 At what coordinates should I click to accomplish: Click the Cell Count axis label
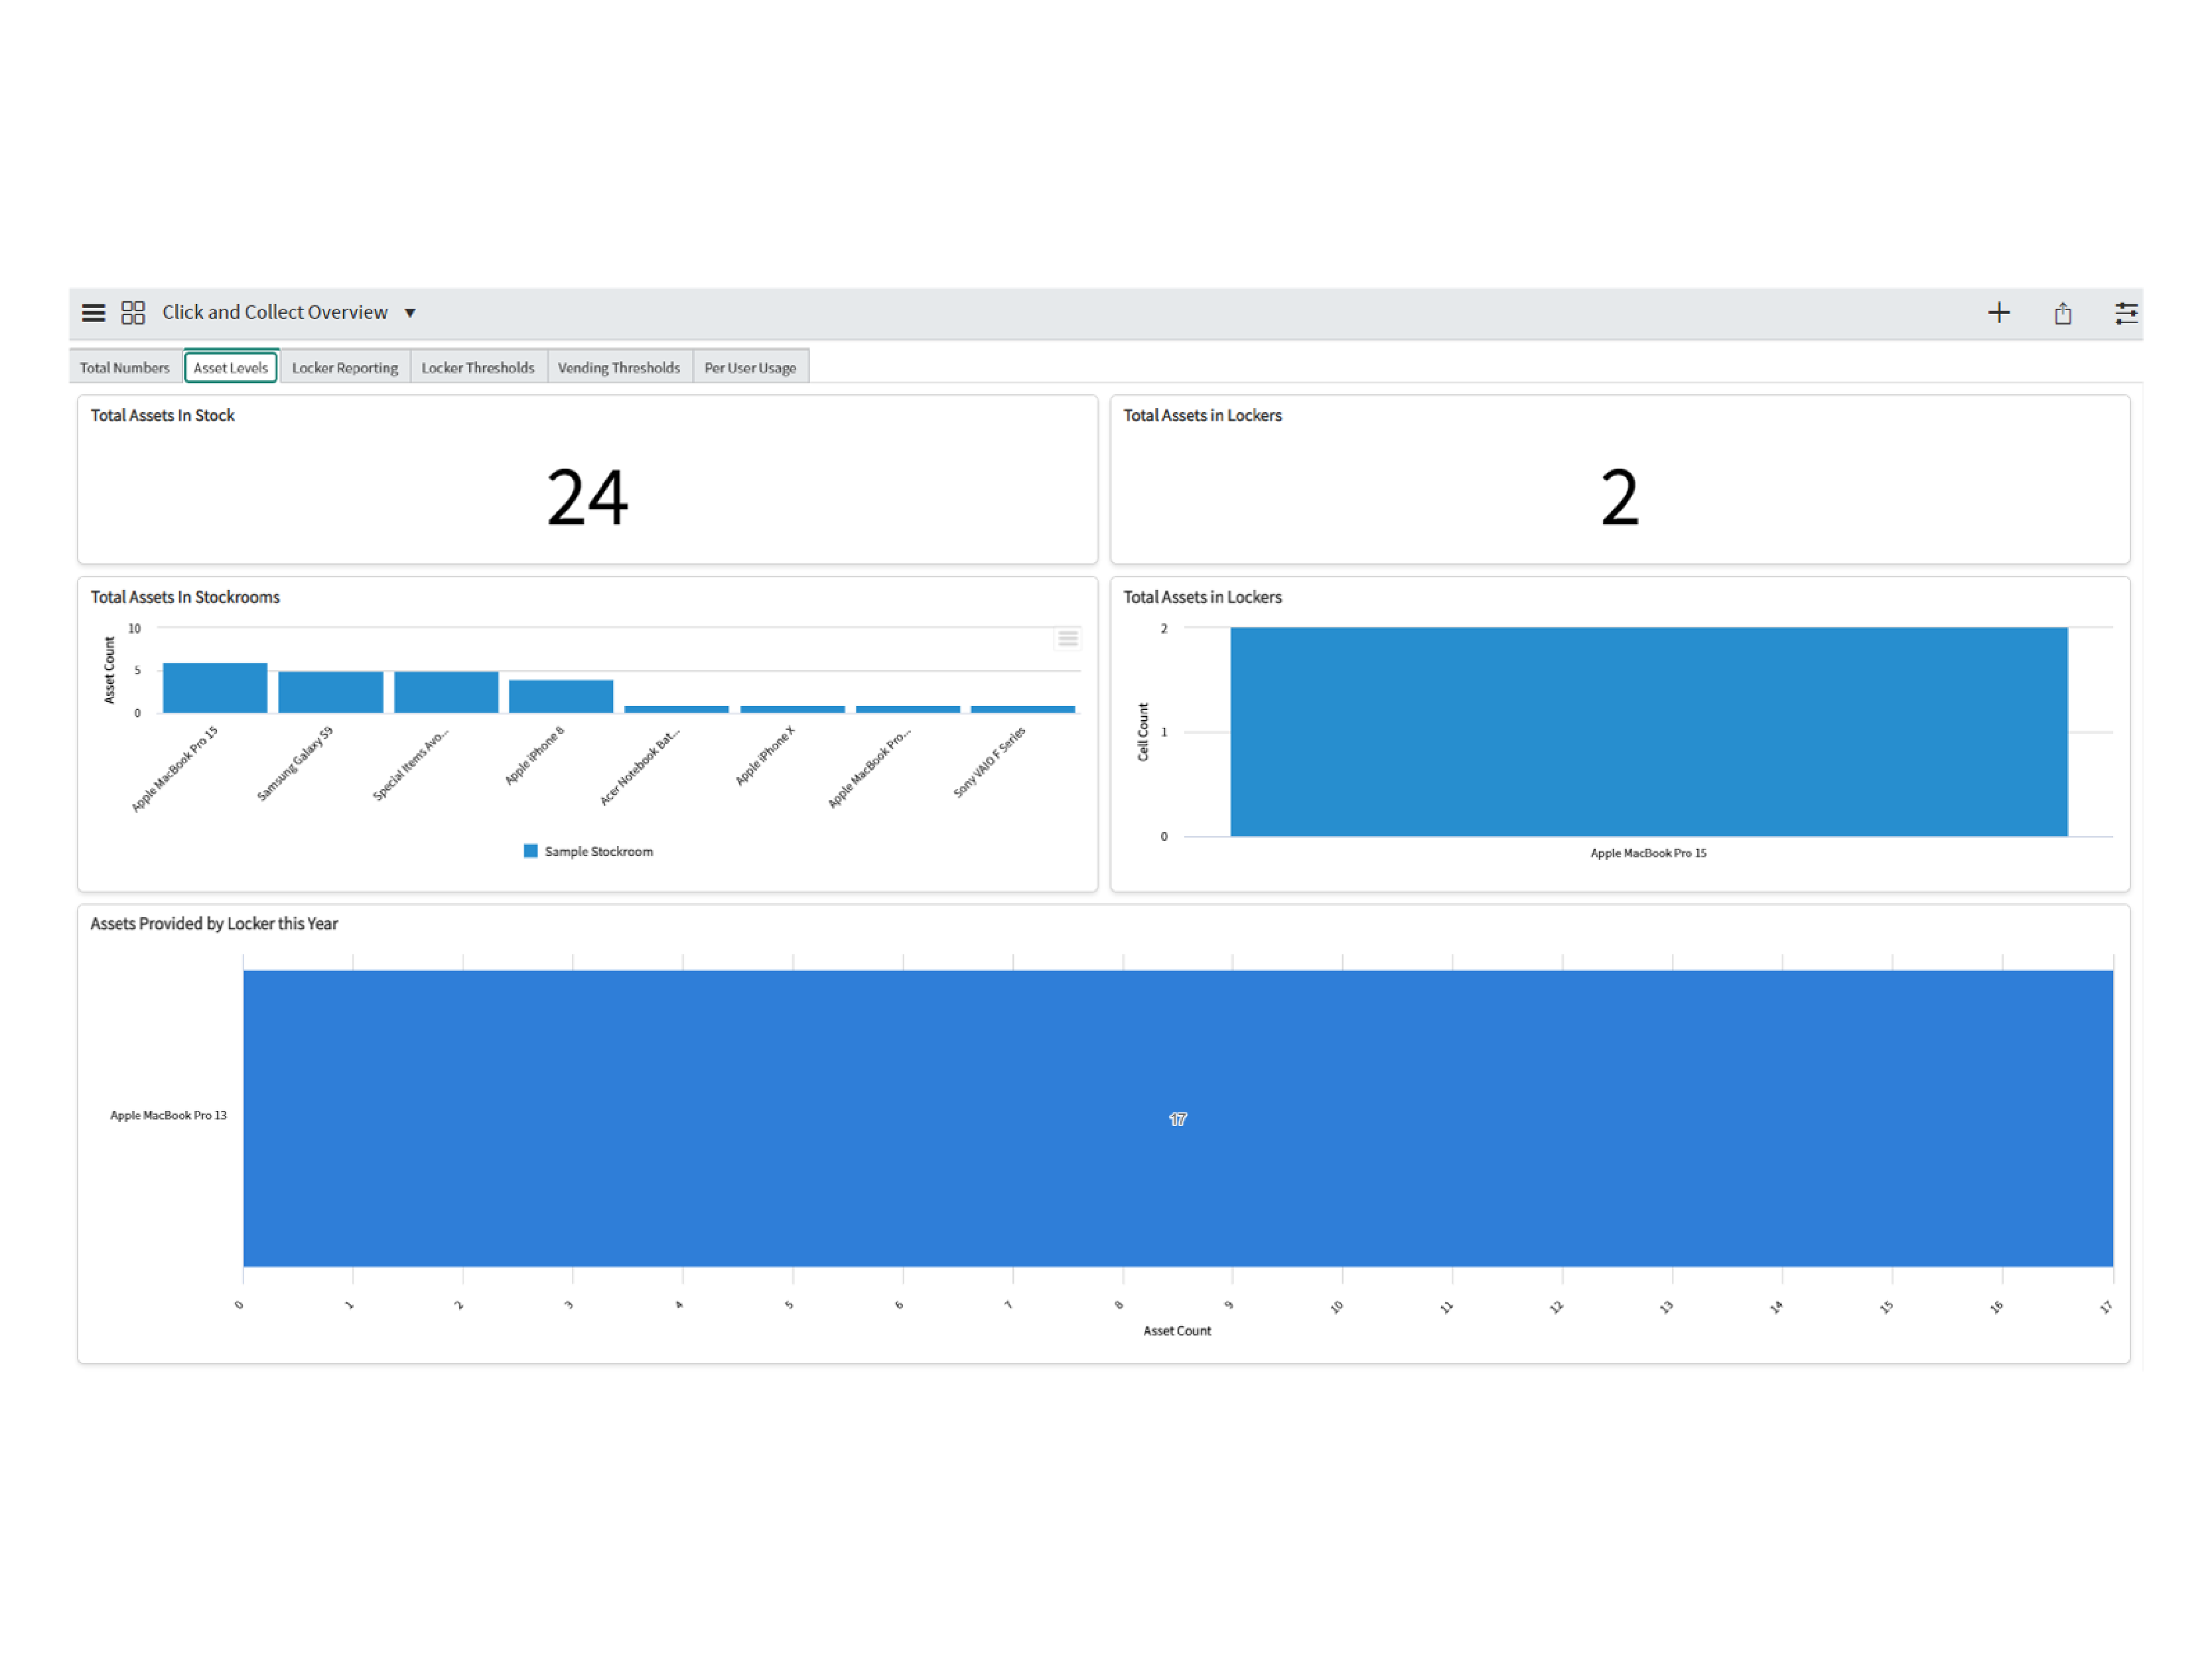point(1143,732)
